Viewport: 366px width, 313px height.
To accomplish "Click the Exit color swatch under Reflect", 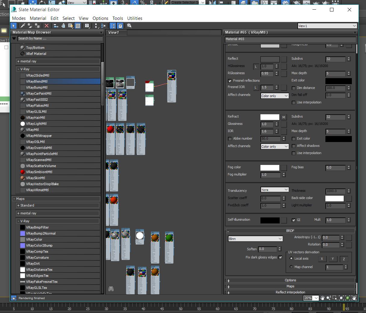I will 338,81.
